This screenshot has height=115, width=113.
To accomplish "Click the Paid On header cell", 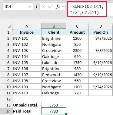I will [101, 32].
